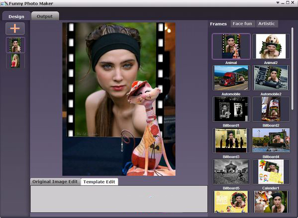Open the Artistic effects tab

(x=267, y=24)
